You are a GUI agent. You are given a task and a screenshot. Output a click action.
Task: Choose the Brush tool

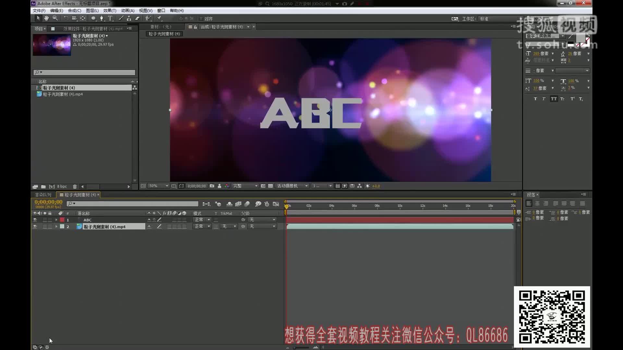click(120, 18)
